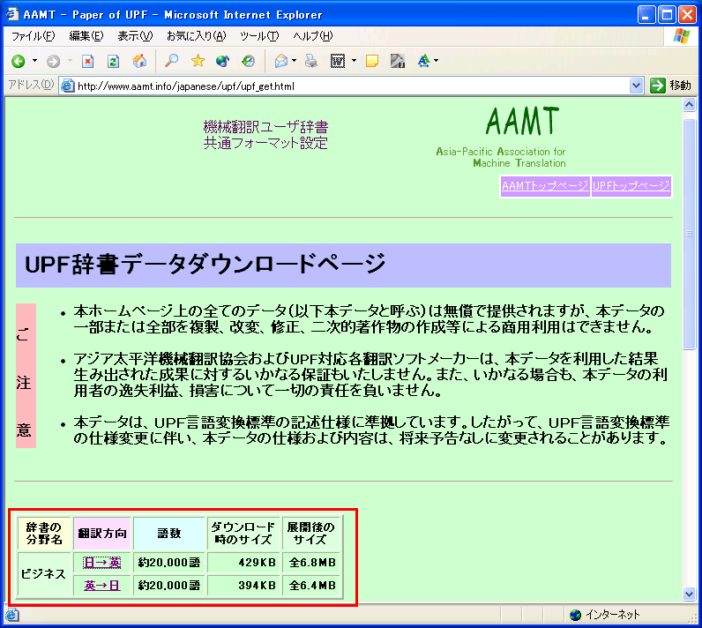The image size is (702, 628).
Task: Click the 全6.4MB expanded size cell
Action: 311,586
